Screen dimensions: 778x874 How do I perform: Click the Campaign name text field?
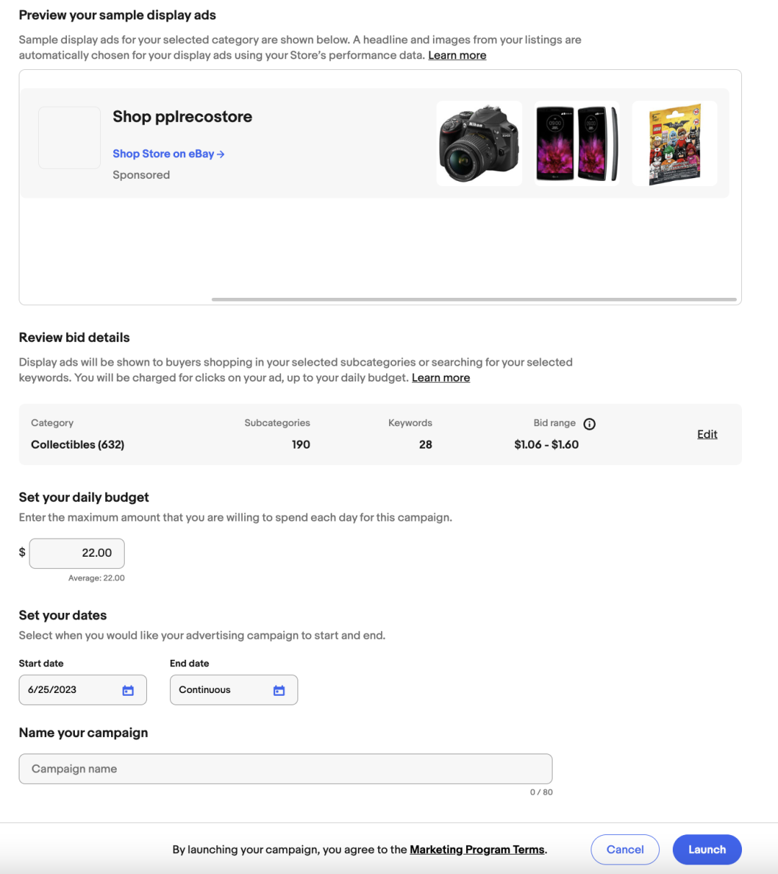(x=285, y=769)
